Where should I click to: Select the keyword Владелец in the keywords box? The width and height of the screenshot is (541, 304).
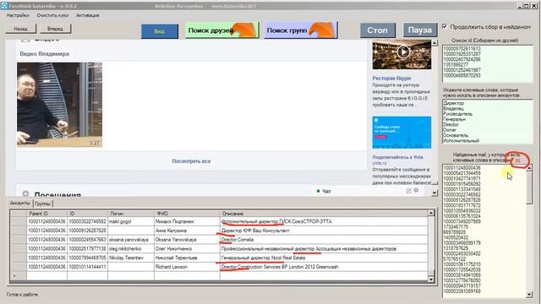click(x=453, y=109)
